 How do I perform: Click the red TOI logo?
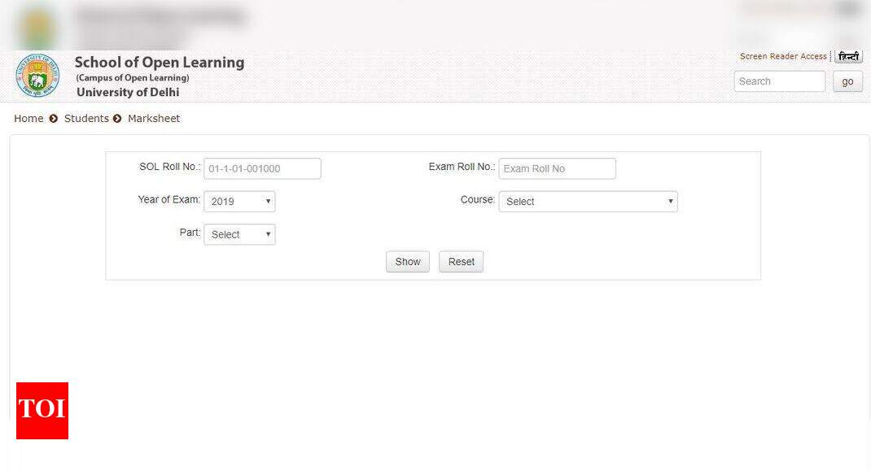(42, 411)
